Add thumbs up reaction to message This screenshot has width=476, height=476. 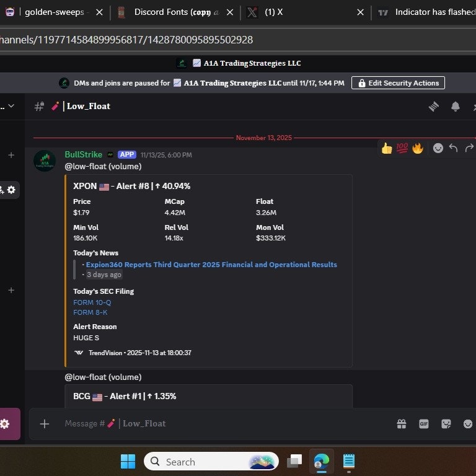(x=387, y=149)
